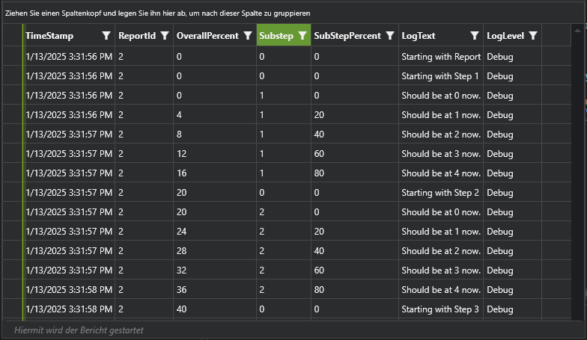This screenshot has height=340, width=587.
Task: Click the OverallPercent filter funnel icon
Action: 248,36
